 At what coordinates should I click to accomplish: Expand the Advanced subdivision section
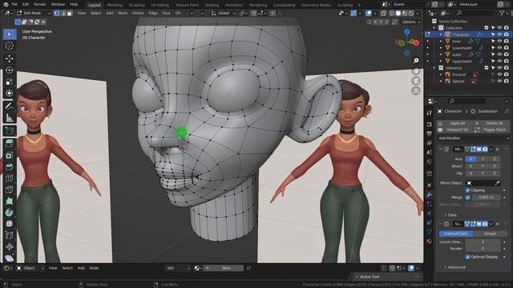point(454,267)
